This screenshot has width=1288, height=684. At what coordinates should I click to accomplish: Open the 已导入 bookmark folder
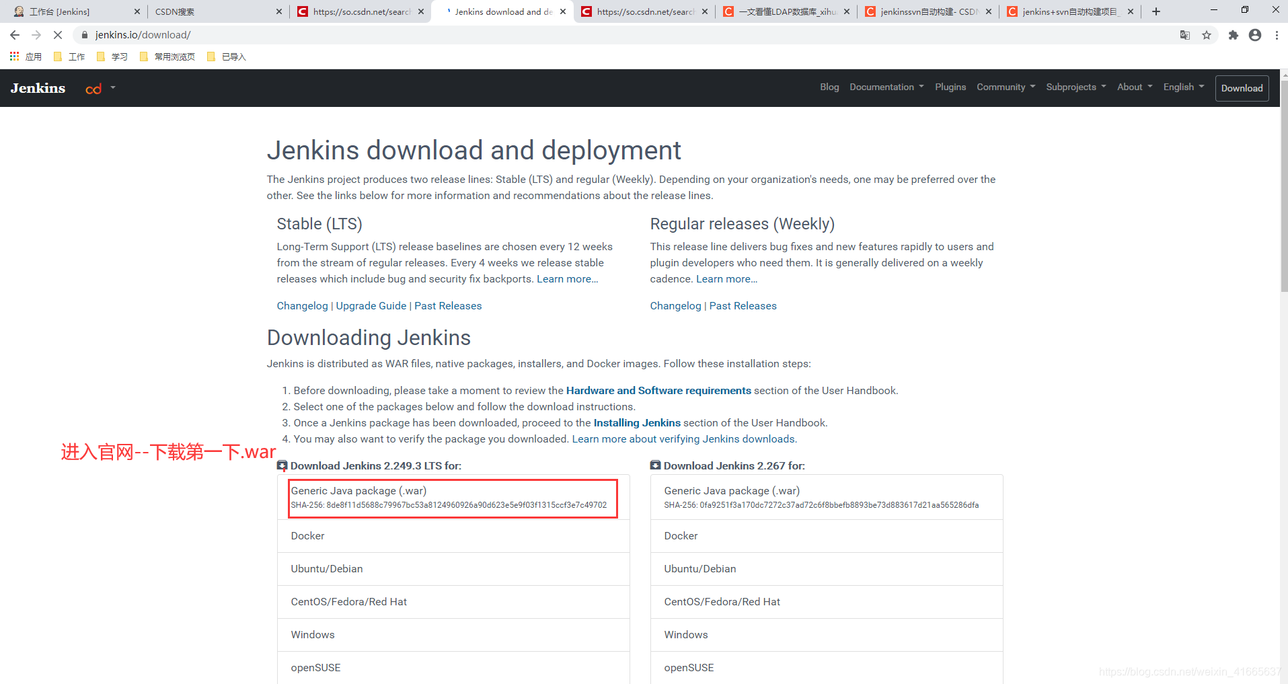pos(227,56)
